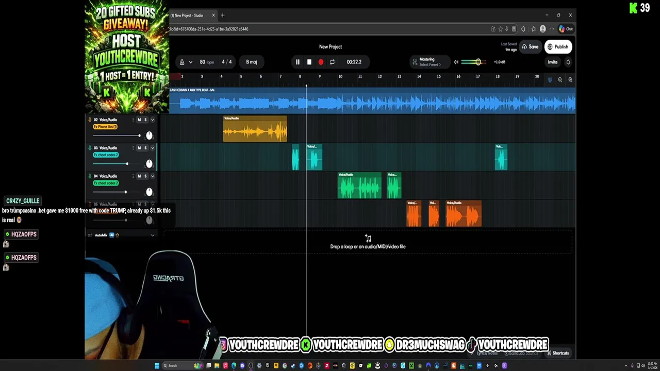
Task: Open the Shortcuts panel
Action: [557, 353]
